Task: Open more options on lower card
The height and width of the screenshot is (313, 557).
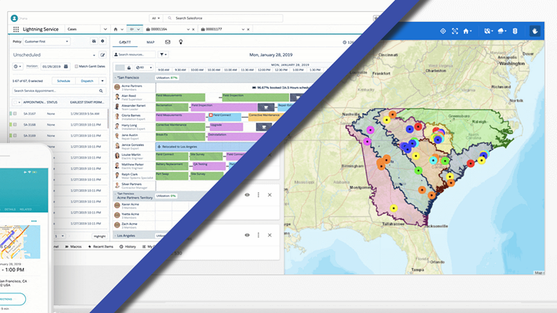Action: (259, 235)
